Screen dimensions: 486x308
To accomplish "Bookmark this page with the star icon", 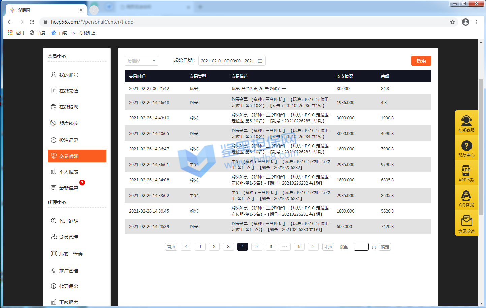I will pos(452,22).
